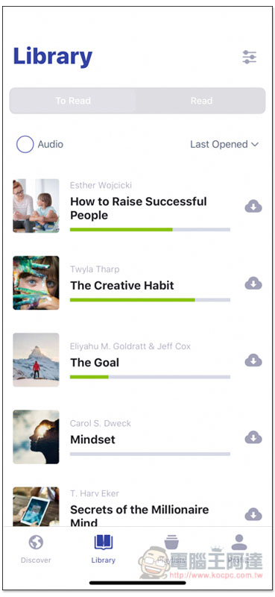Viewport: 275px width, 597px height.
Task: Open the filter settings sliders icon
Action: pyautogui.click(x=250, y=57)
